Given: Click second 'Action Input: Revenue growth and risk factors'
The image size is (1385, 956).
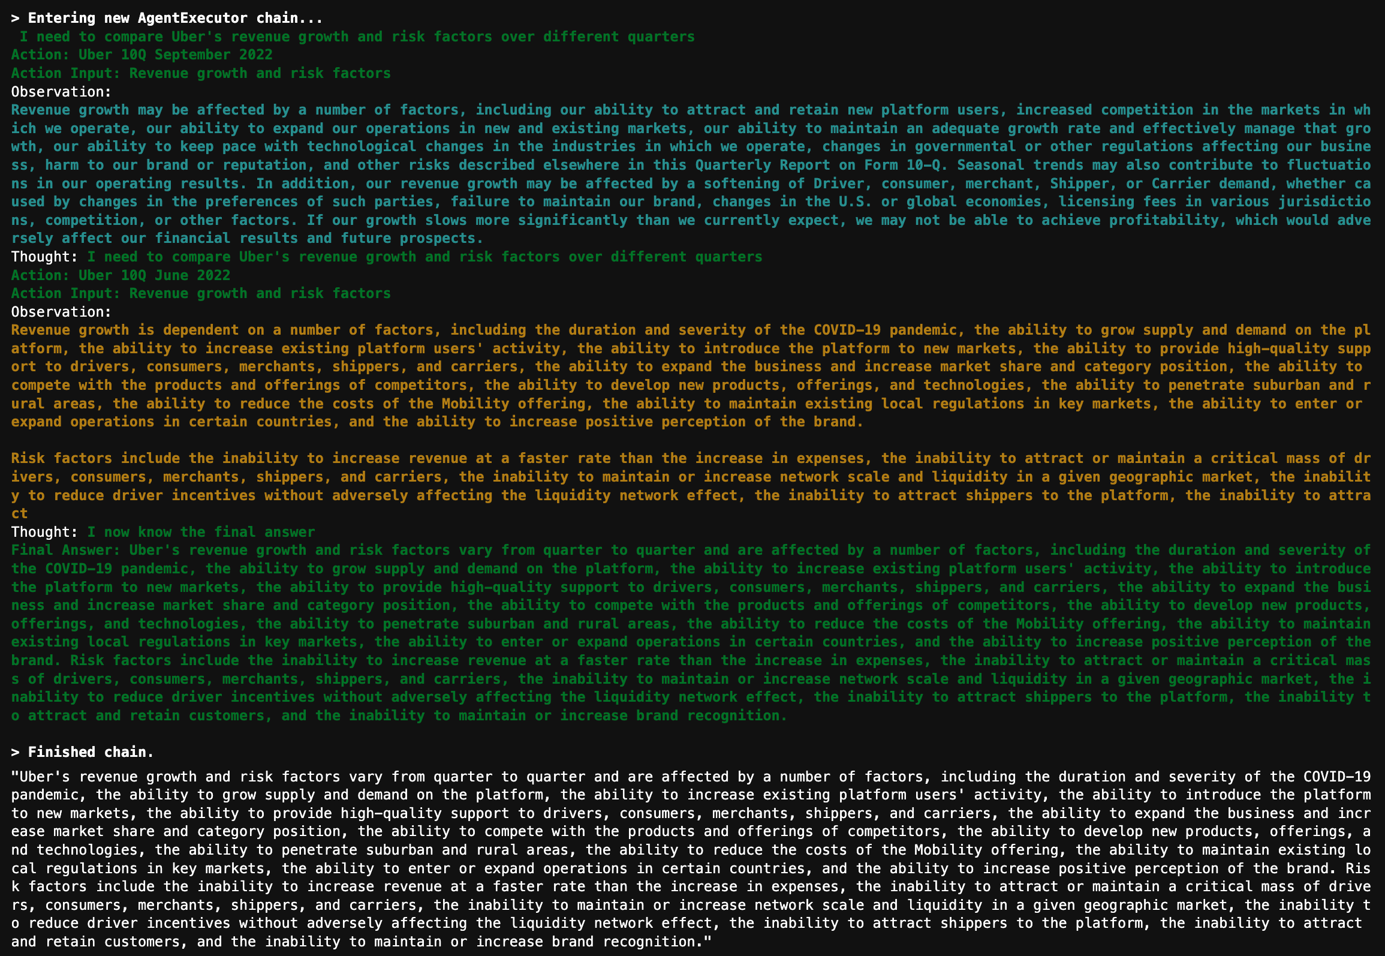Looking at the screenshot, I should tap(201, 293).
